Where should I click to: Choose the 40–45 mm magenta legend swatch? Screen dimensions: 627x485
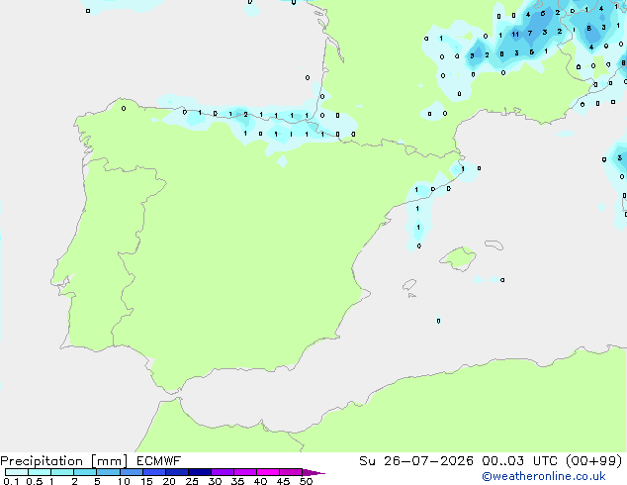[268, 472]
